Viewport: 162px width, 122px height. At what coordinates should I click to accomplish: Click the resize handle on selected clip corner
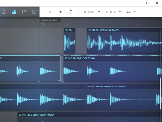point(59,80)
